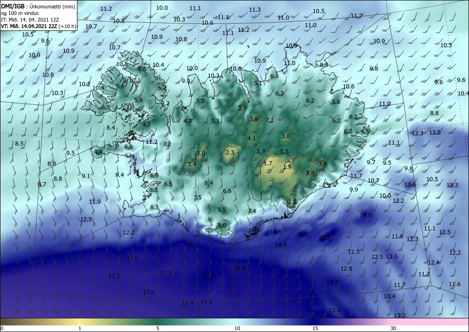
Task: Click the map value "6.6"
Action: pyautogui.click(x=227, y=191)
